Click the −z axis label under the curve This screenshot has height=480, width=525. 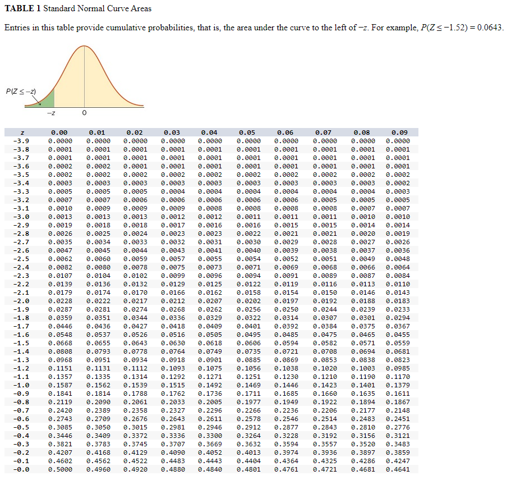(x=53, y=113)
